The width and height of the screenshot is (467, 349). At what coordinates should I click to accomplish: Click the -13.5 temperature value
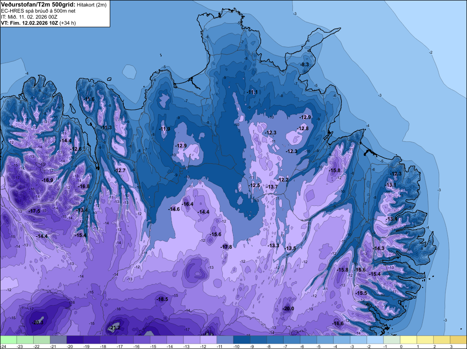pyautogui.click(x=290, y=248)
